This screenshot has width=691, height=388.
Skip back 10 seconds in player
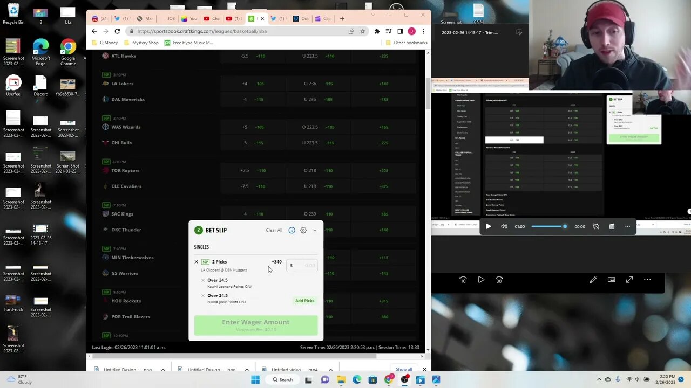click(463, 280)
